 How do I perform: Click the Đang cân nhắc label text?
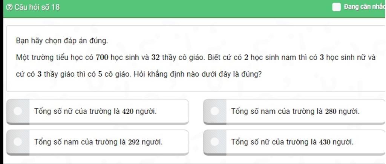coord(365,7)
